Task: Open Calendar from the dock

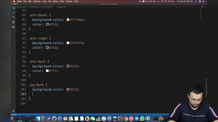Action: coord(65,119)
